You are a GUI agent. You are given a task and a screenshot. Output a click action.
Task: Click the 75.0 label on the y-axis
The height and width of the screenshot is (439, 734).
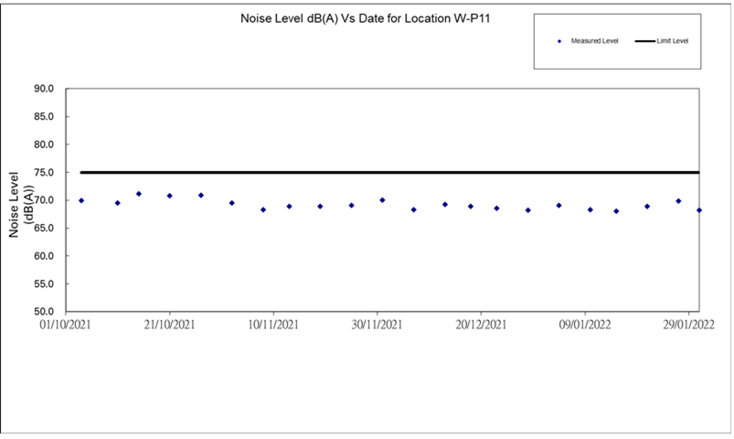pos(43,172)
